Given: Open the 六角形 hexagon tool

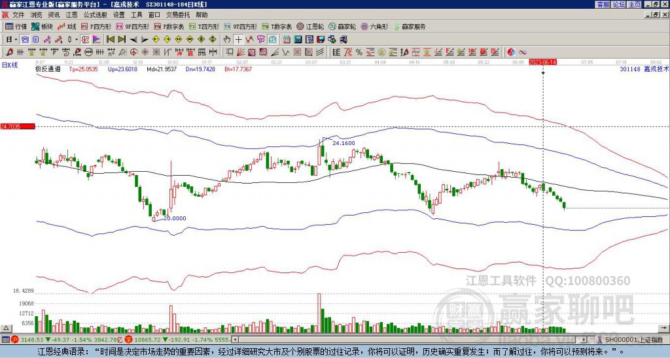Looking at the screenshot, I should point(375,26).
